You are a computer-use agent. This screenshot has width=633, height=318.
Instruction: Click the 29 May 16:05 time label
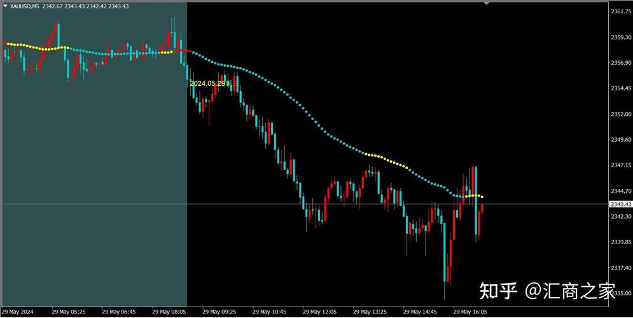tap(470, 312)
